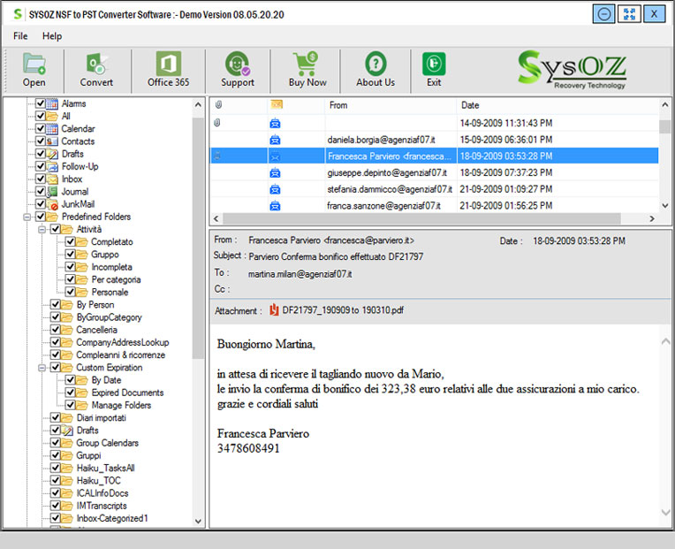Image resolution: width=675 pixels, height=549 pixels.
Task: Open the Support toolbar icon
Action: 237,64
